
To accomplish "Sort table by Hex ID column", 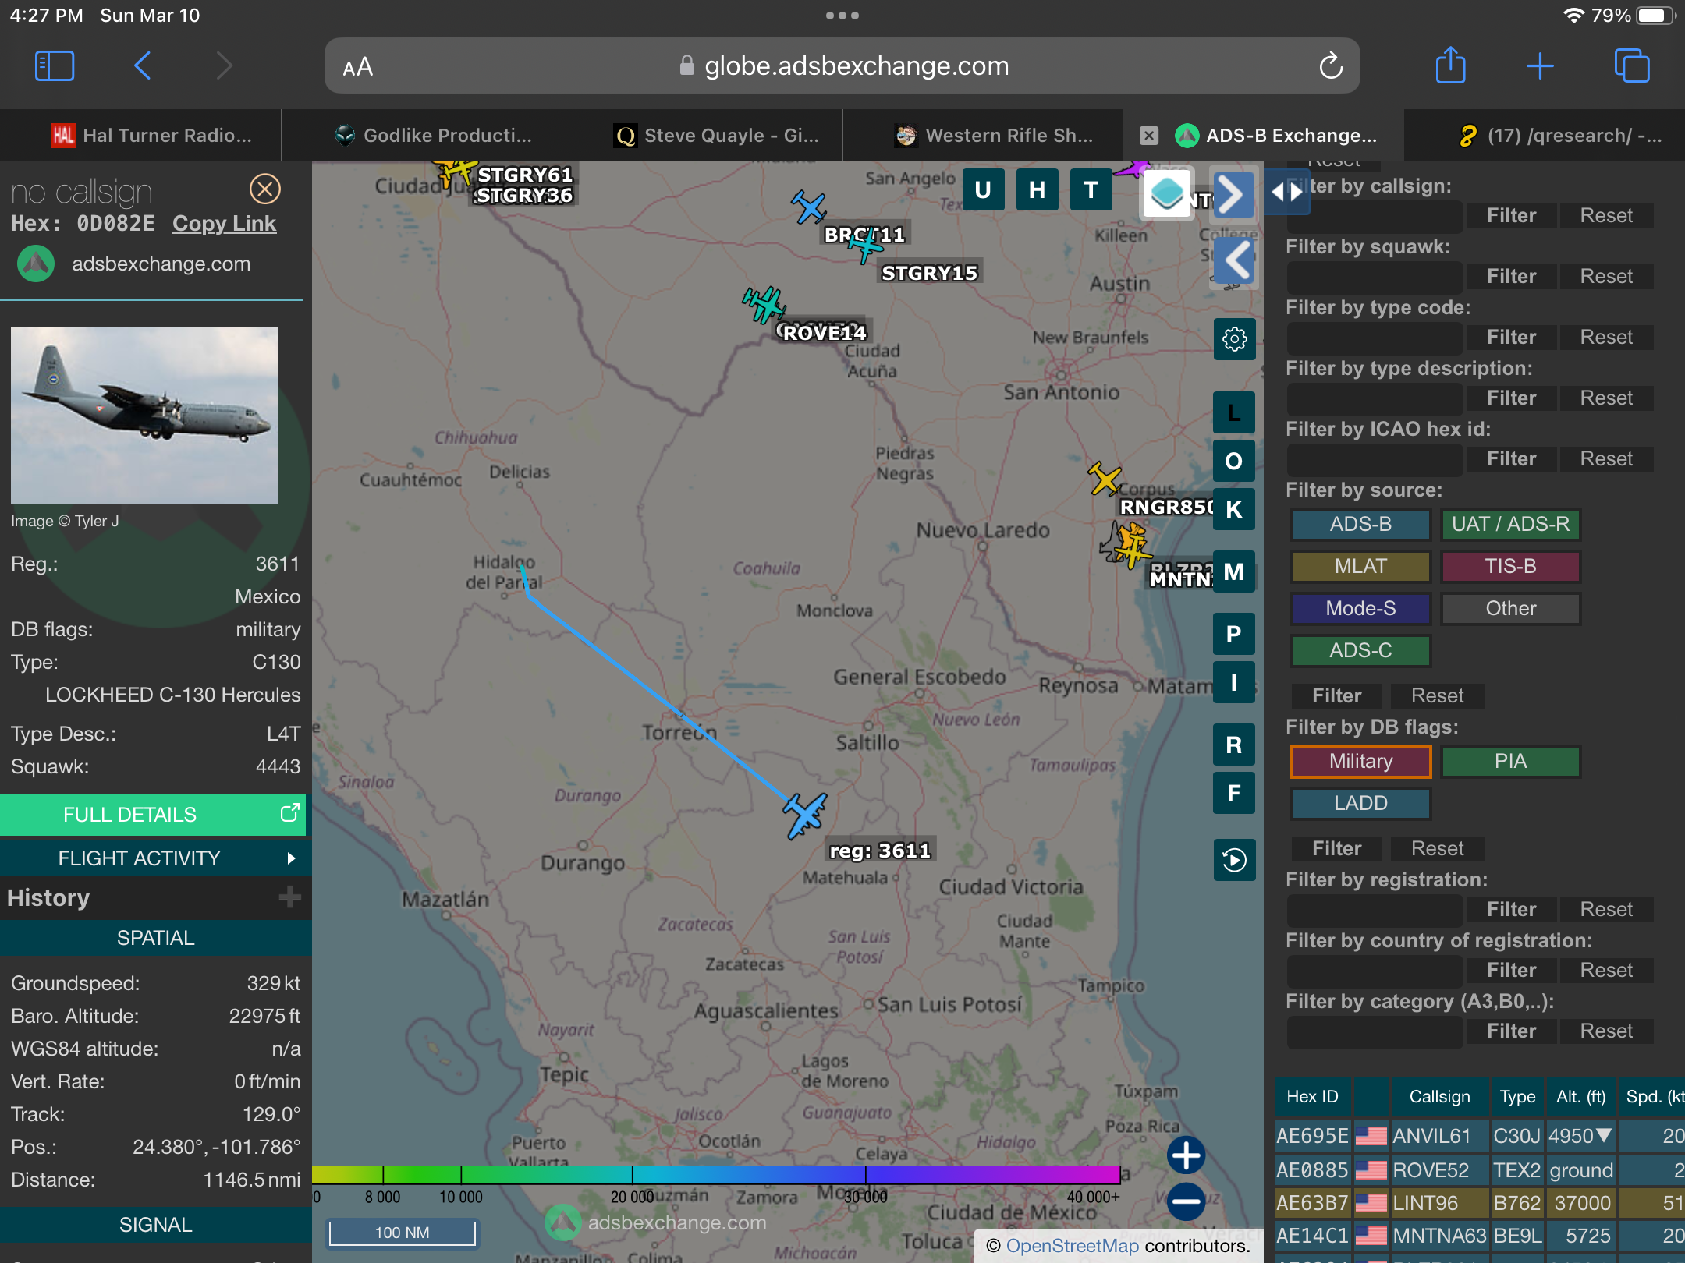I will (x=1313, y=1097).
